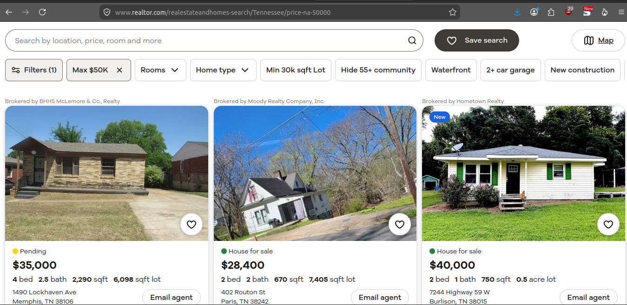
Task: Click the browser URL address bar
Action: pyautogui.click(x=279, y=13)
